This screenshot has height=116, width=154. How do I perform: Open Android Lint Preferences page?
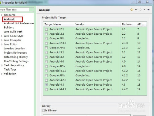click(x=19, y=23)
